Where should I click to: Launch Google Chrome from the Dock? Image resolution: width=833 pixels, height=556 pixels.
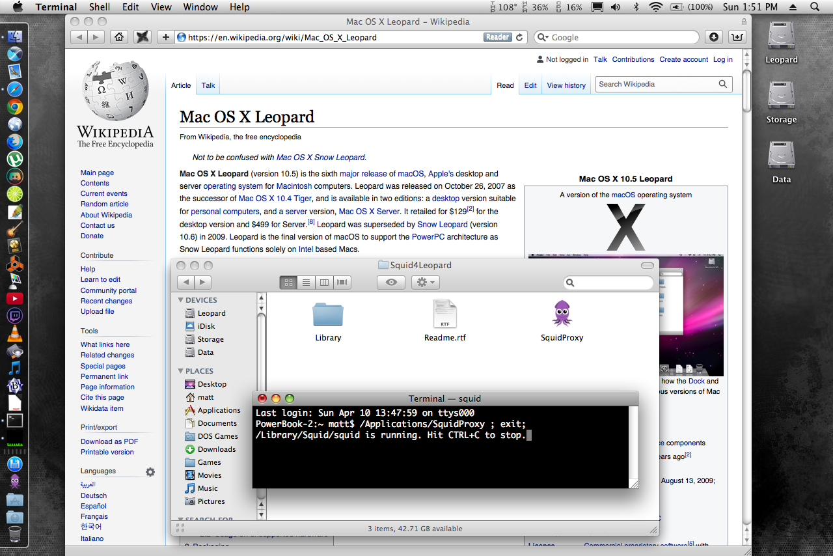(15, 107)
